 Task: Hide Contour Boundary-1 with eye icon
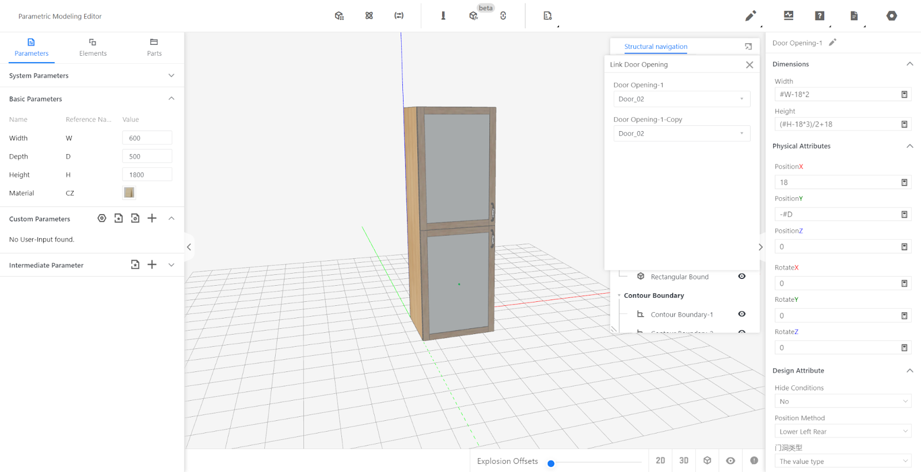click(742, 314)
